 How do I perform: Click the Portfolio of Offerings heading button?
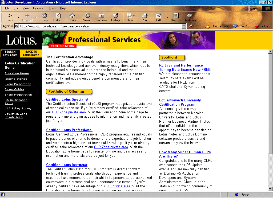tap(69, 92)
